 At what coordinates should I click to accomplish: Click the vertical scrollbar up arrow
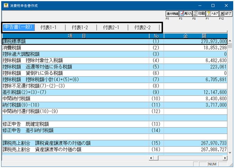[230, 41]
